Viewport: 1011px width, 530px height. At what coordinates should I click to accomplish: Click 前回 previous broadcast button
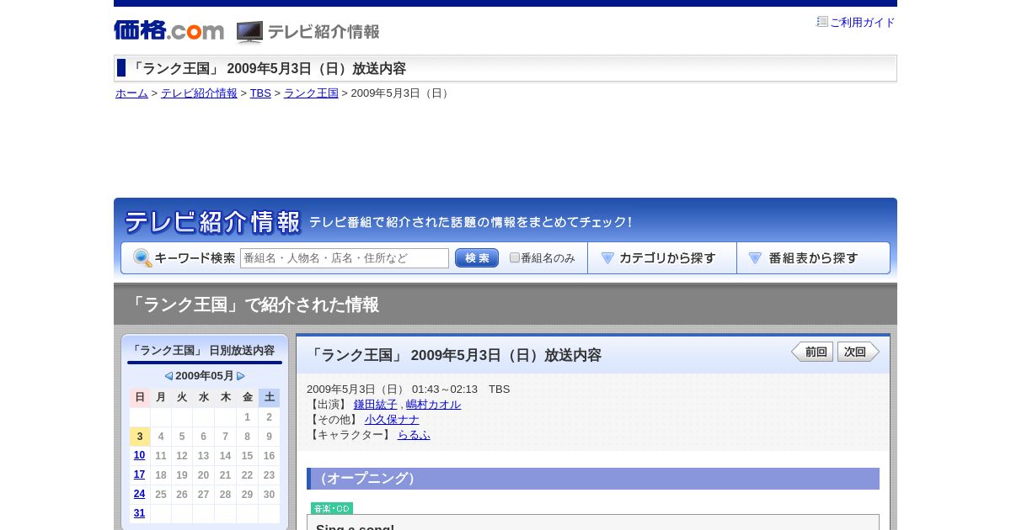[x=812, y=352]
